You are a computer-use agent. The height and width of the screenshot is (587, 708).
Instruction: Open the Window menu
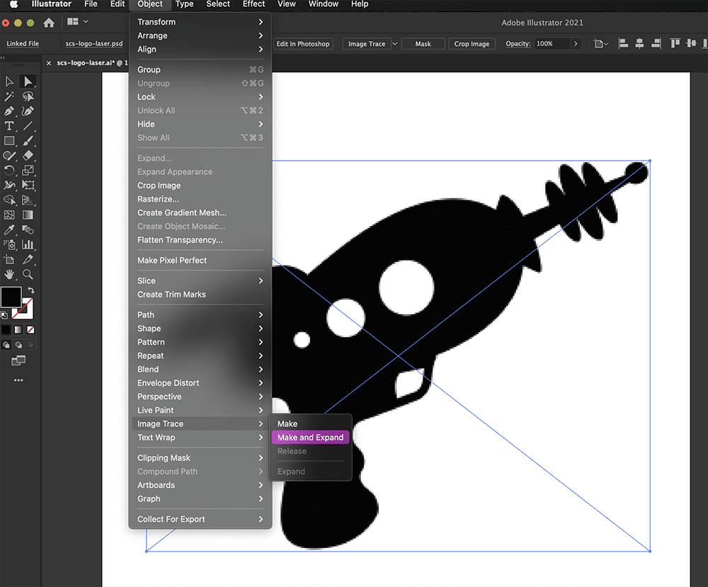[x=323, y=4]
